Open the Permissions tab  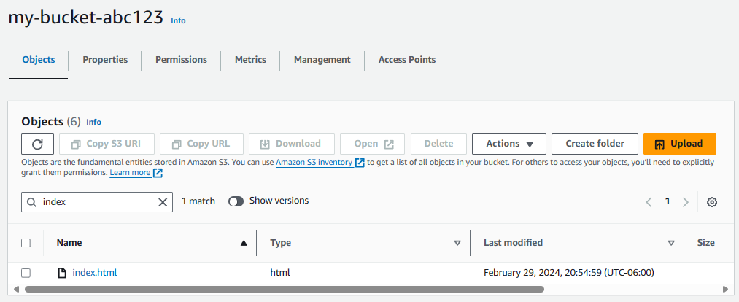tap(181, 60)
